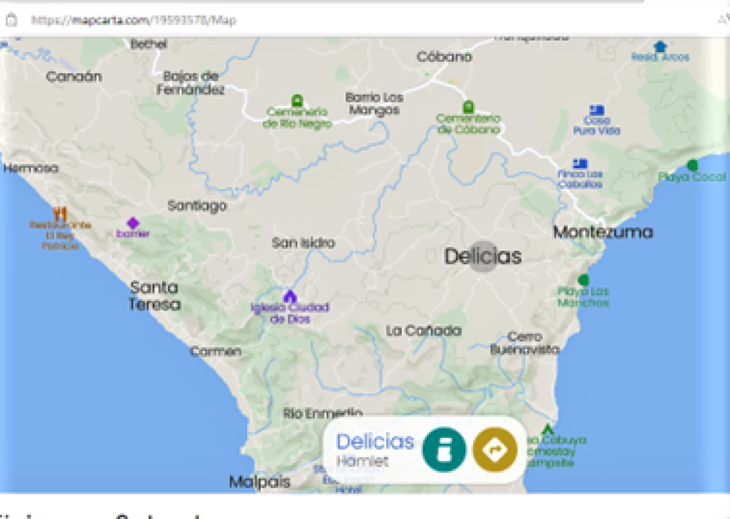
Task: Select the Playa Cocal beach marker
Action: point(692,165)
